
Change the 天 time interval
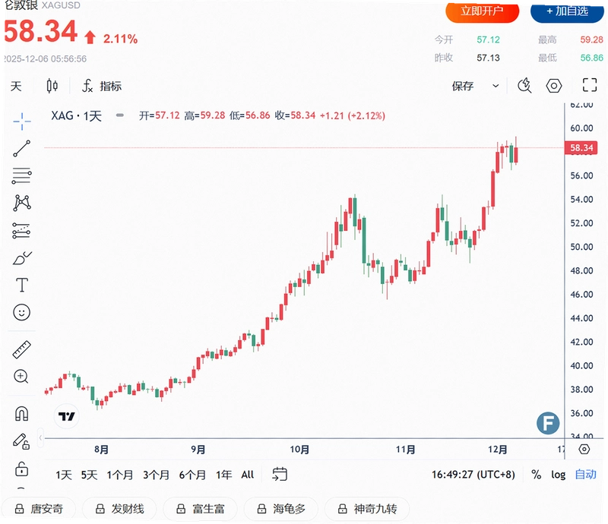[x=16, y=86]
